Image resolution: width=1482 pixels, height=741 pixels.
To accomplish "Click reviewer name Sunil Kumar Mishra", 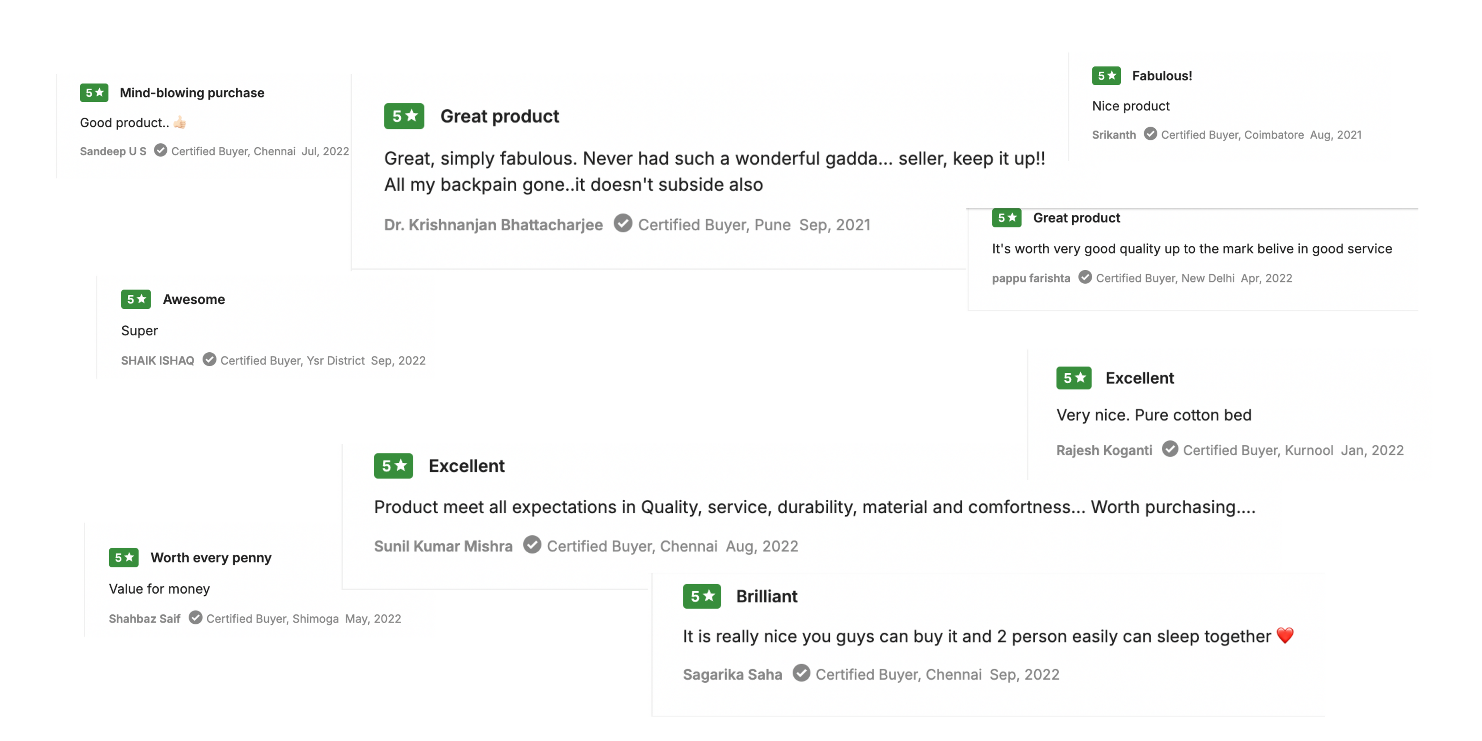I will (443, 546).
